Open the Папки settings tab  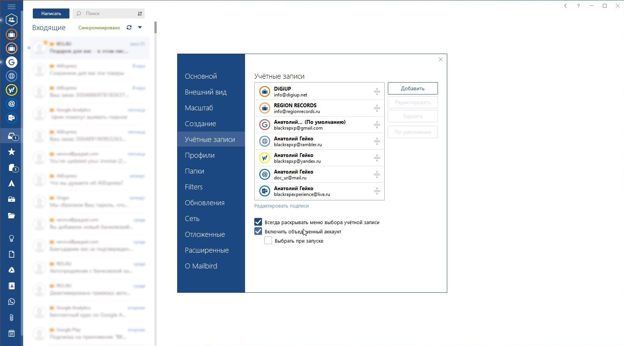coord(211,171)
